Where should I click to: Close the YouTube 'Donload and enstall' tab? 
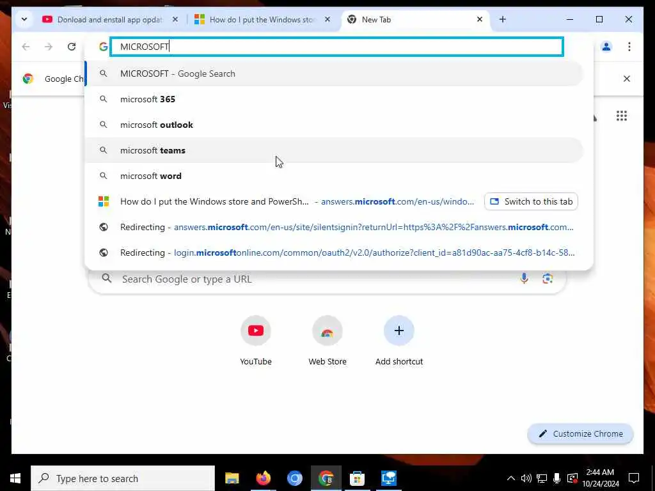(175, 19)
